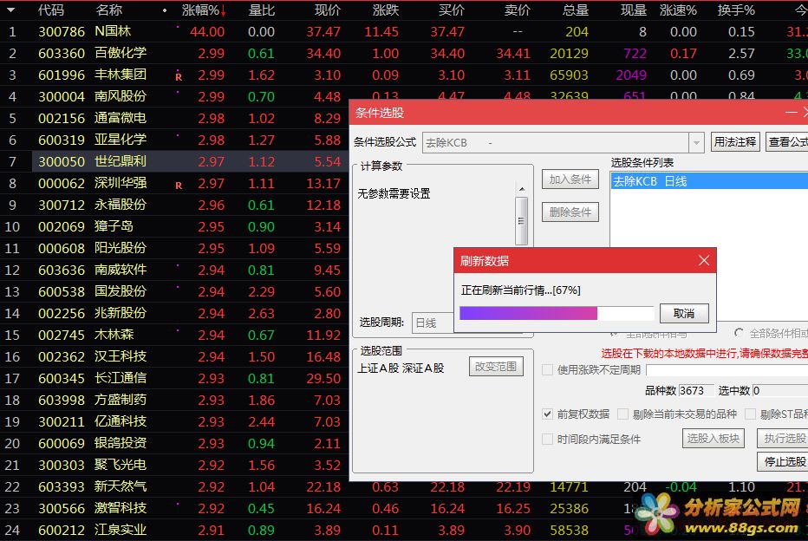
Task: Enable 剔除当前未交易的品种 checkbox
Action: coord(622,414)
